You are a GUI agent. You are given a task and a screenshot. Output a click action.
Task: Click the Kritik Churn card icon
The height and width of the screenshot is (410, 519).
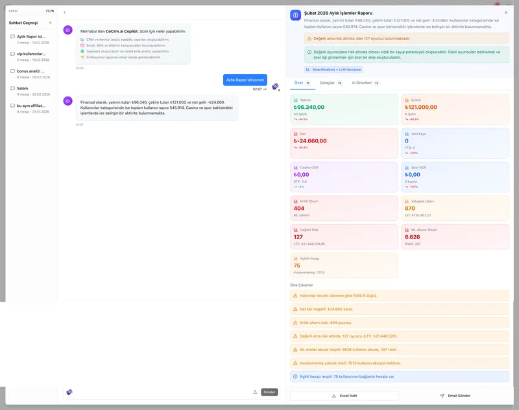click(296, 201)
